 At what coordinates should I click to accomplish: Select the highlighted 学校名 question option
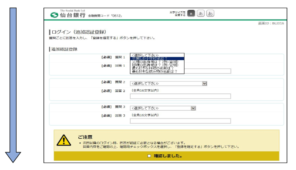[x=157, y=58]
